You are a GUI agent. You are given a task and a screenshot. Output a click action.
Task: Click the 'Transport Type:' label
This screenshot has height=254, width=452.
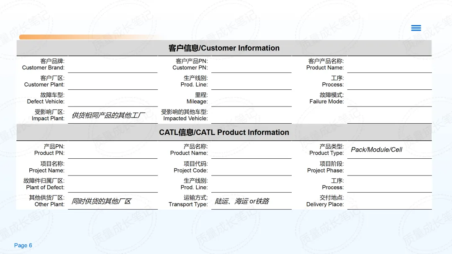point(188,205)
